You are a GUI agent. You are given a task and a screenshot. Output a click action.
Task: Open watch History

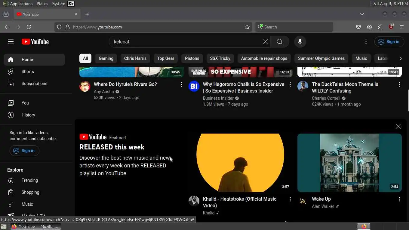click(34, 115)
